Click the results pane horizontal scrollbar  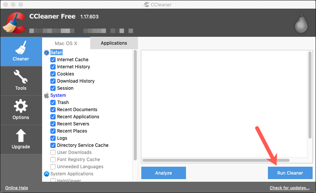coord(216,160)
